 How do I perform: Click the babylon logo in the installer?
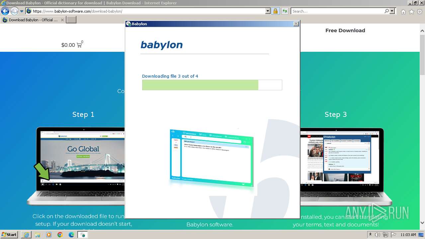tap(162, 45)
